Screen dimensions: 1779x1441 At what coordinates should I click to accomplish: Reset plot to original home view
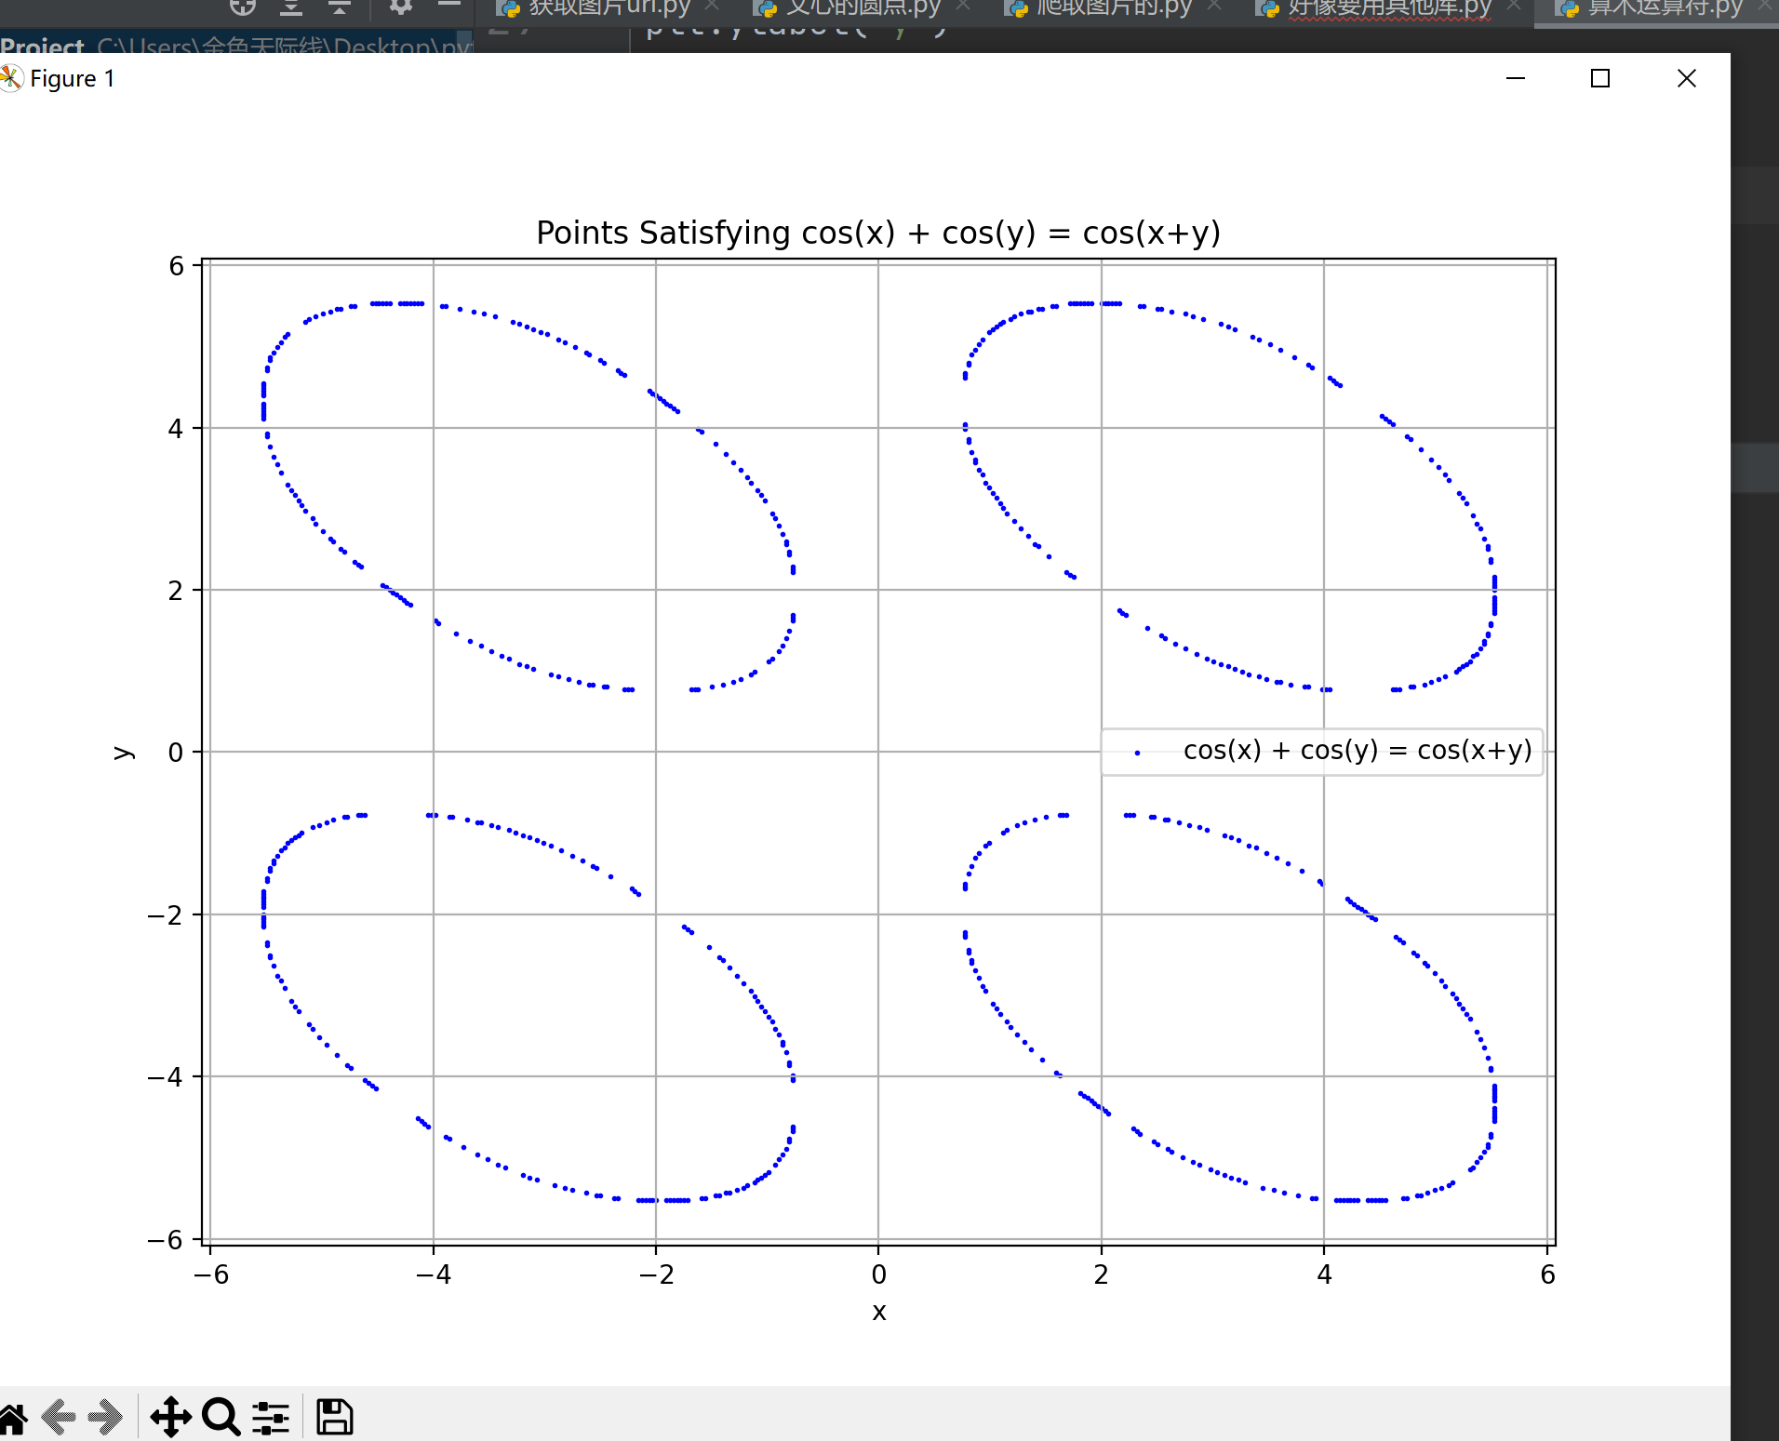pos(13,1418)
